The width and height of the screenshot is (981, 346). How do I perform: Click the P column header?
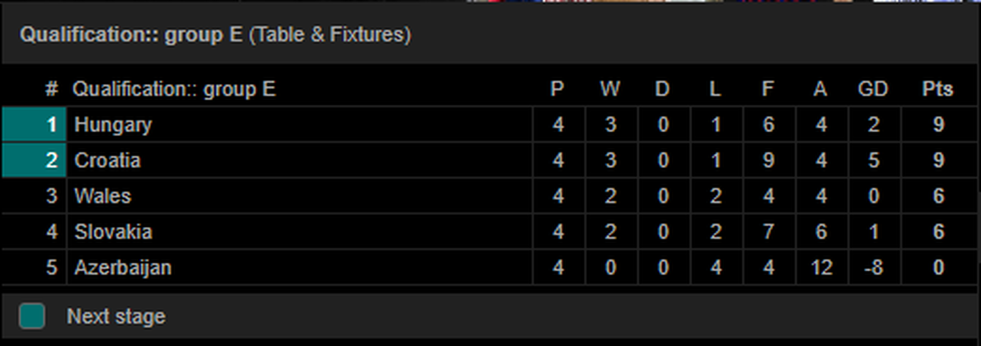pos(557,89)
